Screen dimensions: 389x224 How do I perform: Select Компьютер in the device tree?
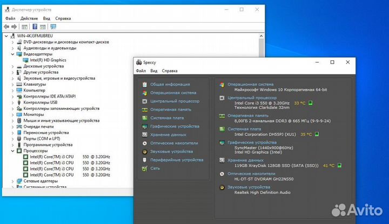pyautogui.click(x=34, y=90)
